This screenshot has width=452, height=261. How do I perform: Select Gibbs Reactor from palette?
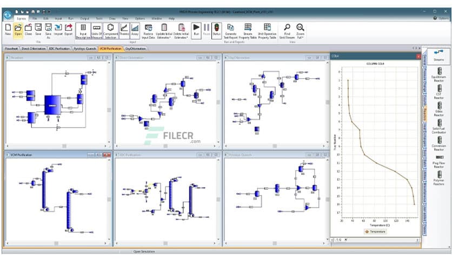(438, 108)
